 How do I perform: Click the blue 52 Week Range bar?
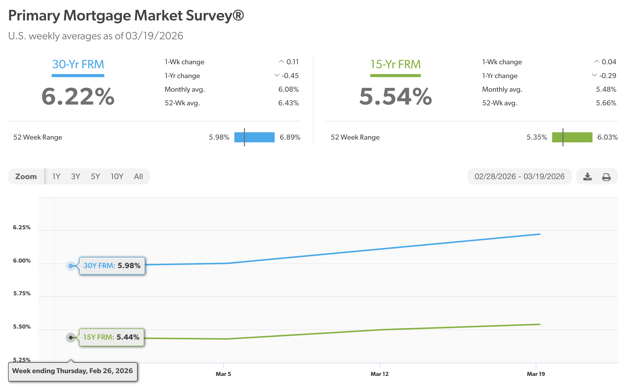pos(255,137)
